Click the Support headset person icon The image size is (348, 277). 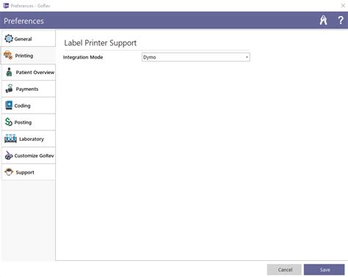coord(9,172)
